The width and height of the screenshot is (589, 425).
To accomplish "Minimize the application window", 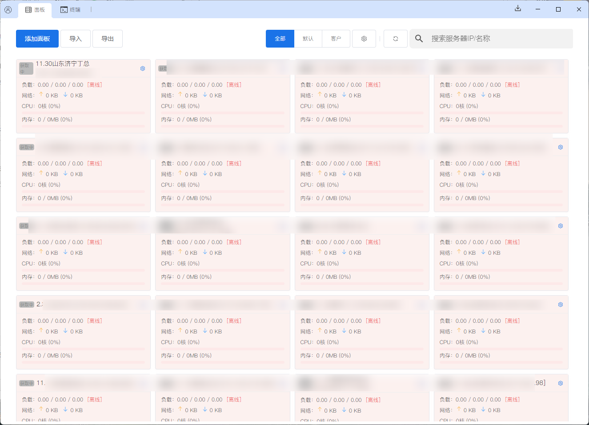I will coord(538,9).
